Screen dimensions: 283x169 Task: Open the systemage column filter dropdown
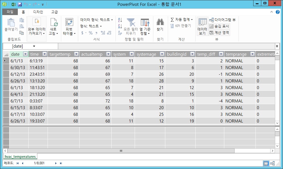(x=162, y=54)
